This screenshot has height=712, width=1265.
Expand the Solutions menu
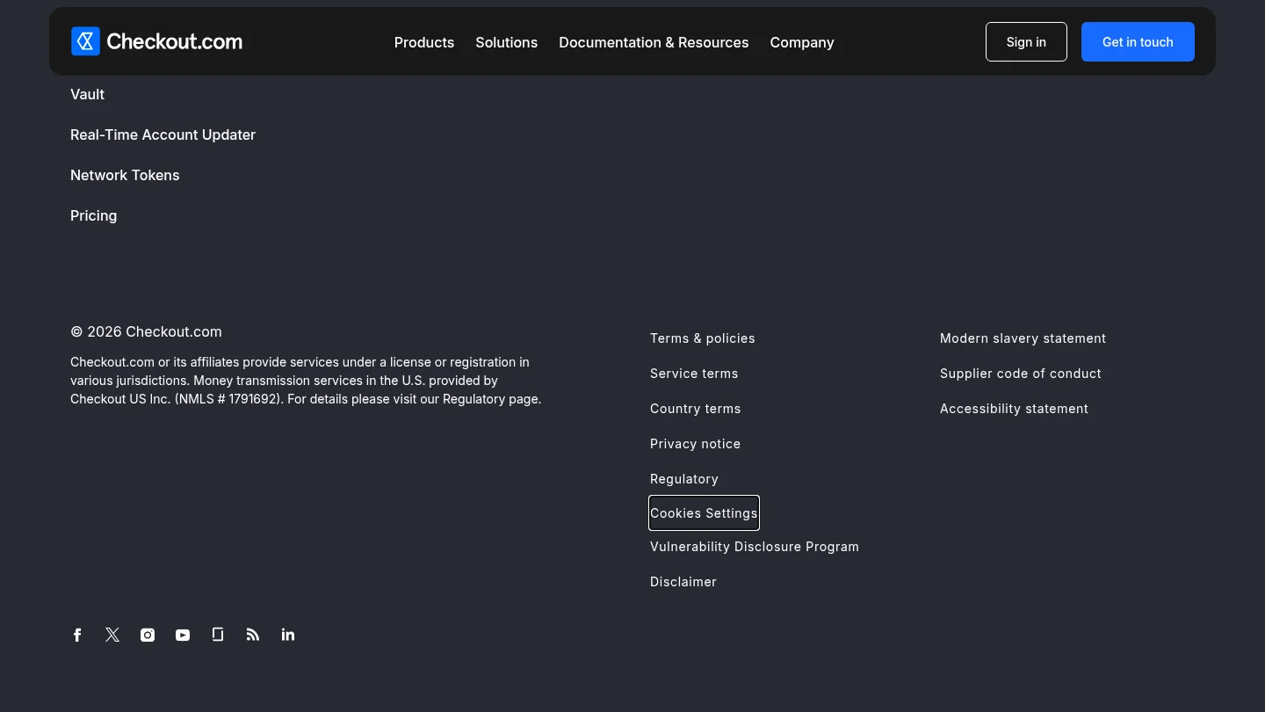pos(506,42)
